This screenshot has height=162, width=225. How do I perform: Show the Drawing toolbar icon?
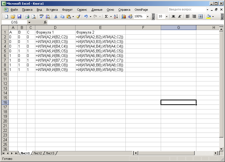click(130, 17)
